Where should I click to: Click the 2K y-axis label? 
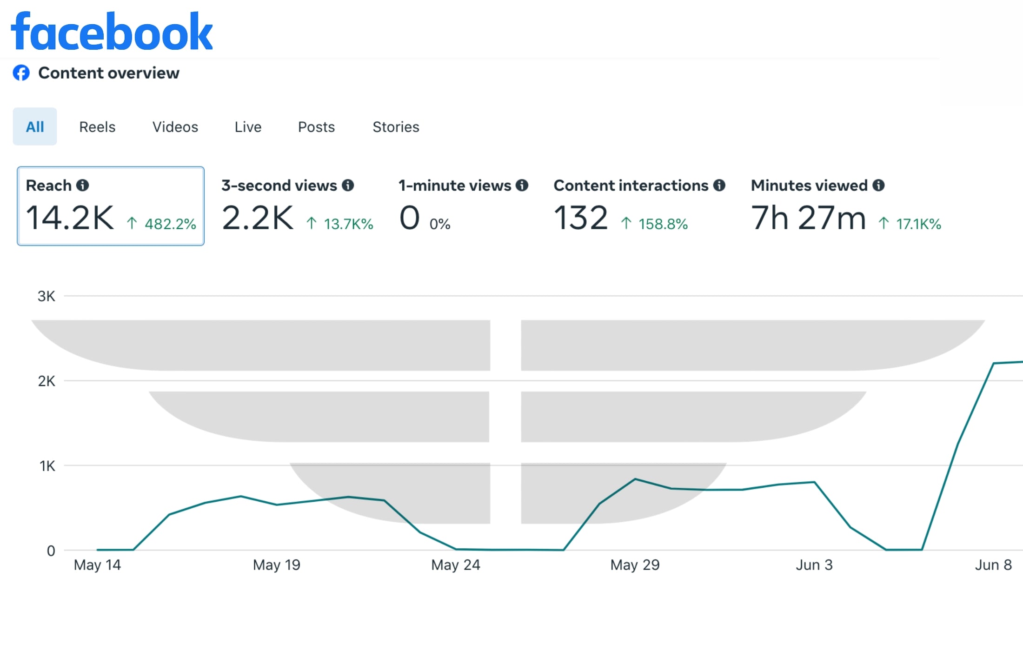point(46,381)
